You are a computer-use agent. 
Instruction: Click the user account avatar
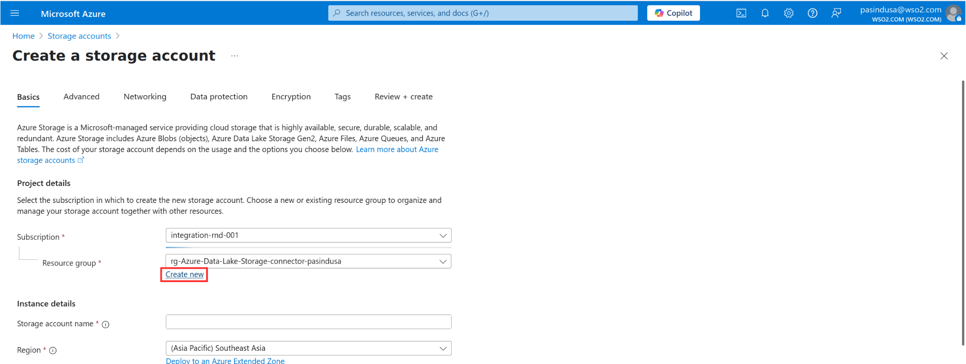pyautogui.click(x=953, y=13)
